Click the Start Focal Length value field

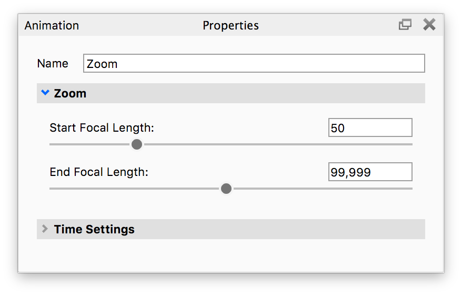370,128
